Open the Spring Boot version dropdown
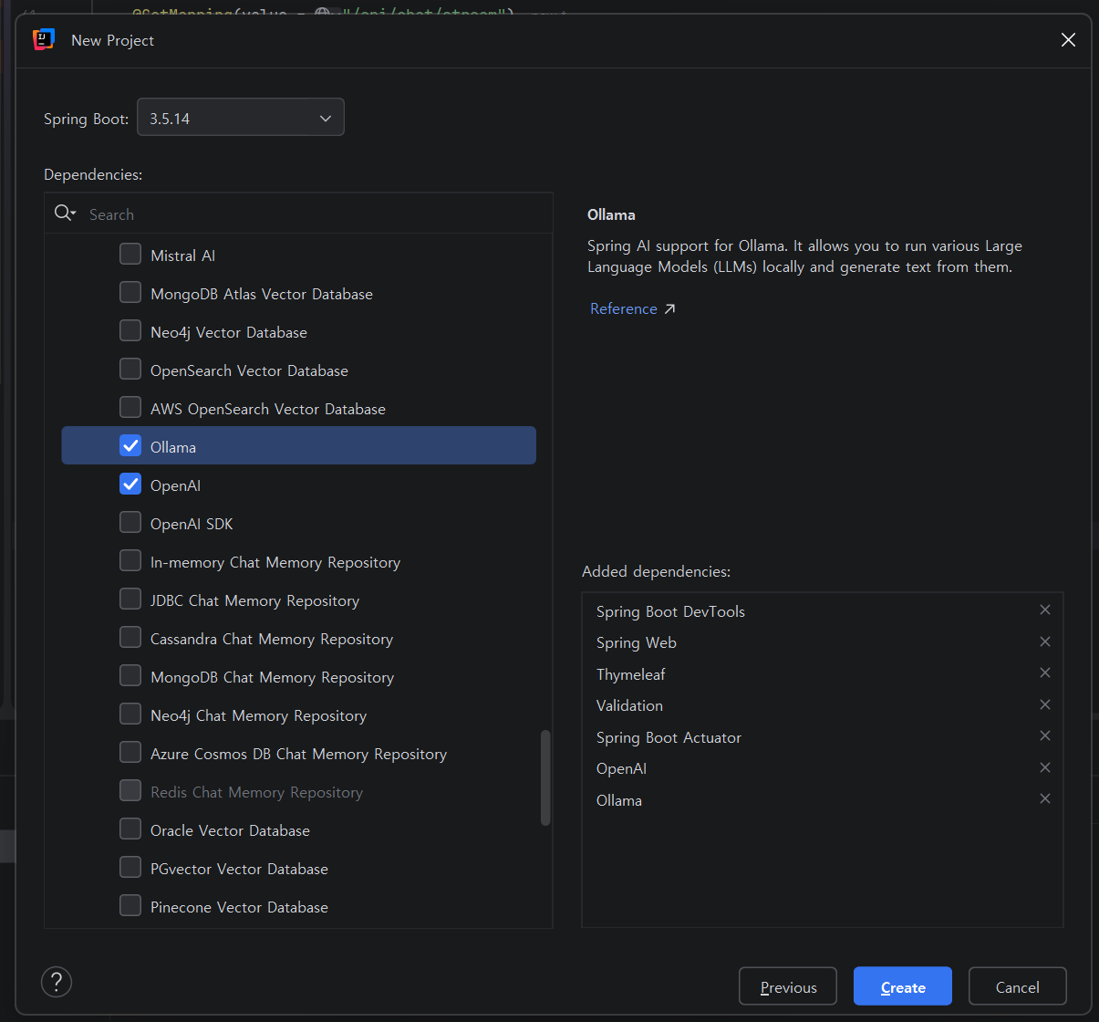This screenshot has width=1099, height=1022. pos(241,118)
